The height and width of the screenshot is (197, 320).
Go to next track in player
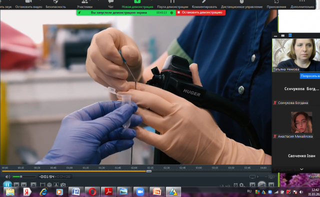click(271, 185)
